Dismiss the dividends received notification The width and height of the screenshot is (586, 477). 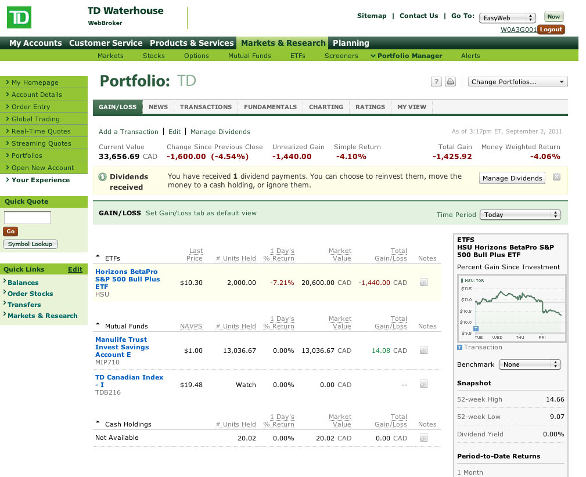[x=556, y=176]
